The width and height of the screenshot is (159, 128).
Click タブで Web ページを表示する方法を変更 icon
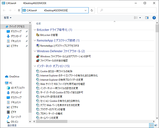[38, 105]
